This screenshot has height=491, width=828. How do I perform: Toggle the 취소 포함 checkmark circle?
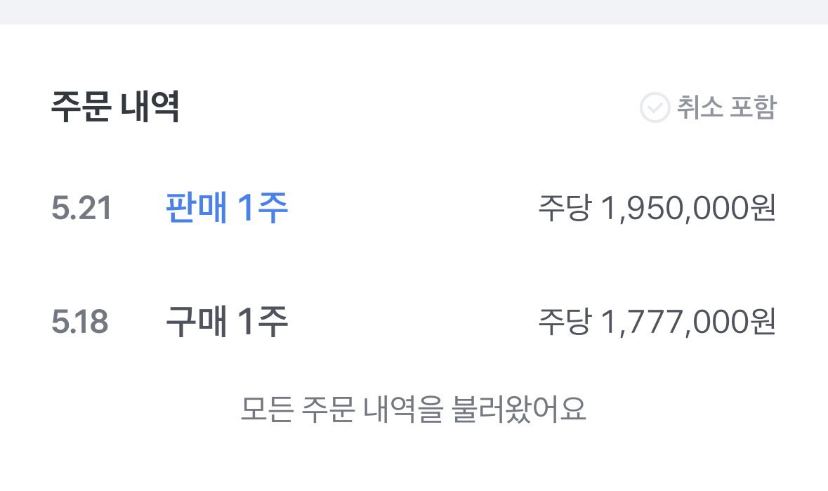coord(655,107)
